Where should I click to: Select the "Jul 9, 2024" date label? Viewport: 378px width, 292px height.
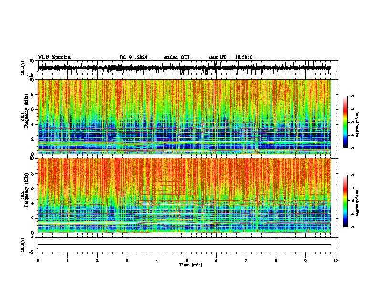tap(133, 57)
